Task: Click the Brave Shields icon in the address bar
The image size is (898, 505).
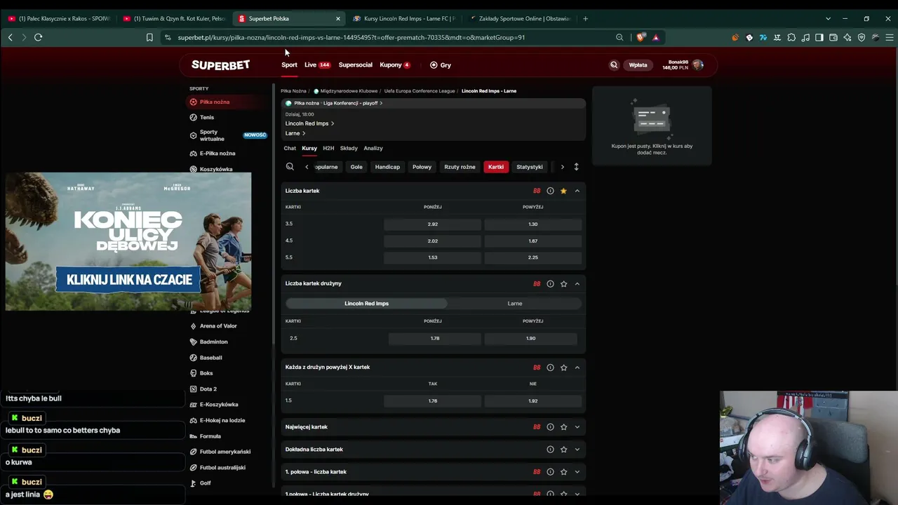Action: (x=641, y=37)
